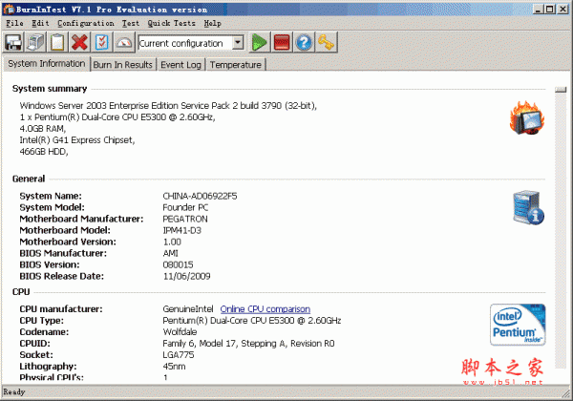Open the Test menu
This screenshot has width=573, height=401.
click(131, 23)
